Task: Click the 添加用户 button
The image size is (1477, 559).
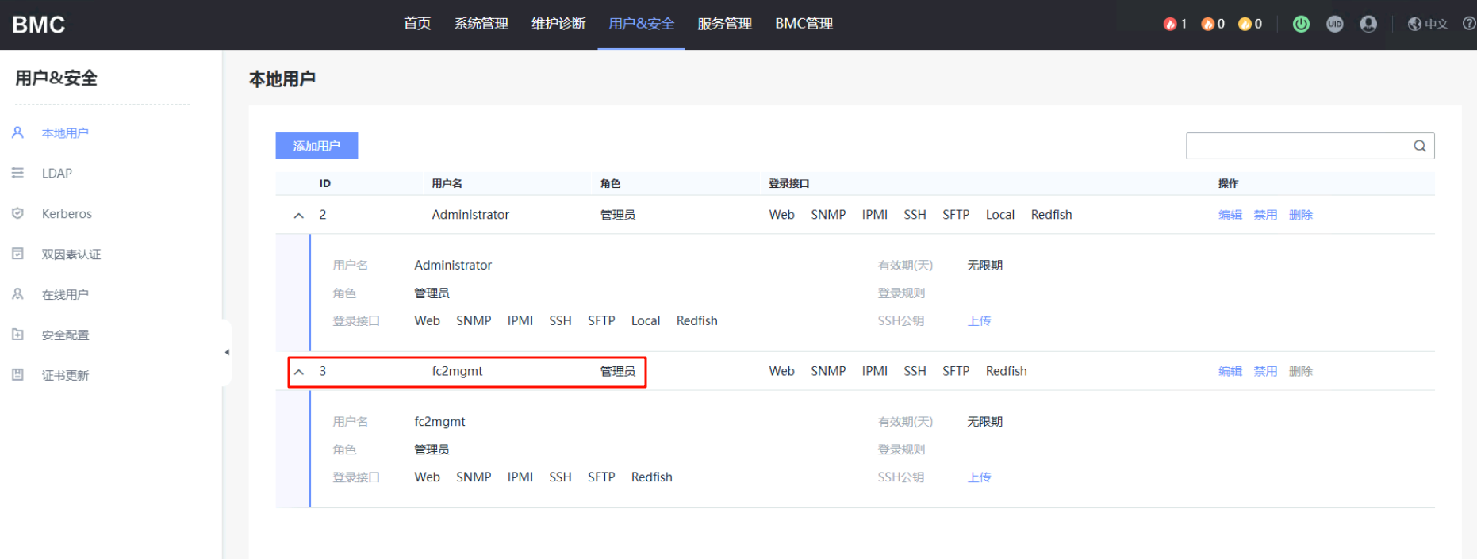Action: (x=316, y=146)
